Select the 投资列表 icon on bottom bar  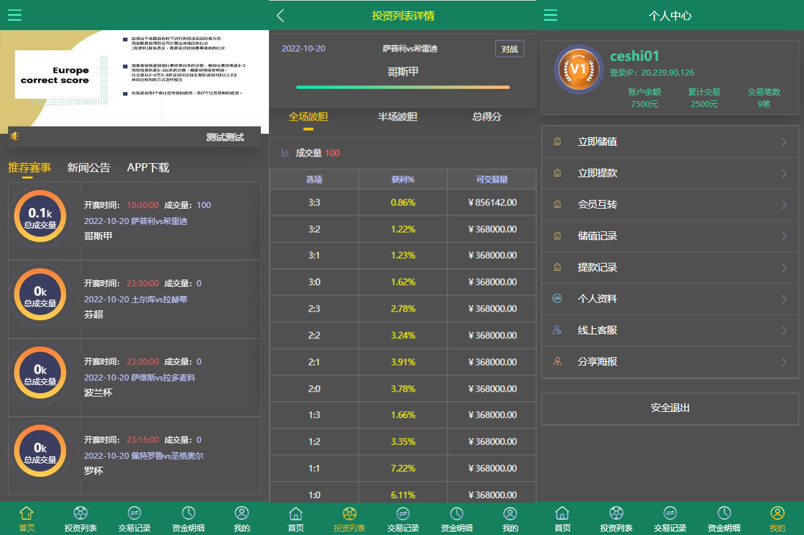tap(80, 514)
